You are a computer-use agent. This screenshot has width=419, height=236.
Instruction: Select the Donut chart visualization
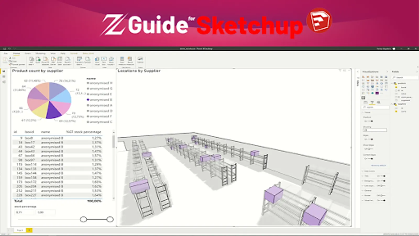tap(382, 83)
